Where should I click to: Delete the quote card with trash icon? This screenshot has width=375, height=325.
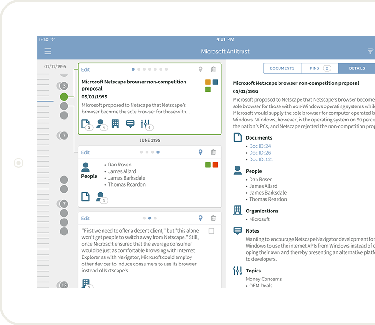[213, 218]
